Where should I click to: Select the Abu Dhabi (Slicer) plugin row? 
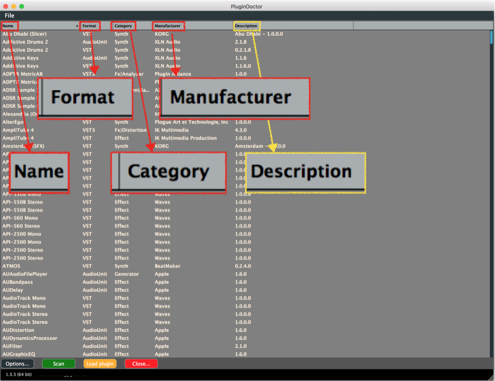coord(244,34)
